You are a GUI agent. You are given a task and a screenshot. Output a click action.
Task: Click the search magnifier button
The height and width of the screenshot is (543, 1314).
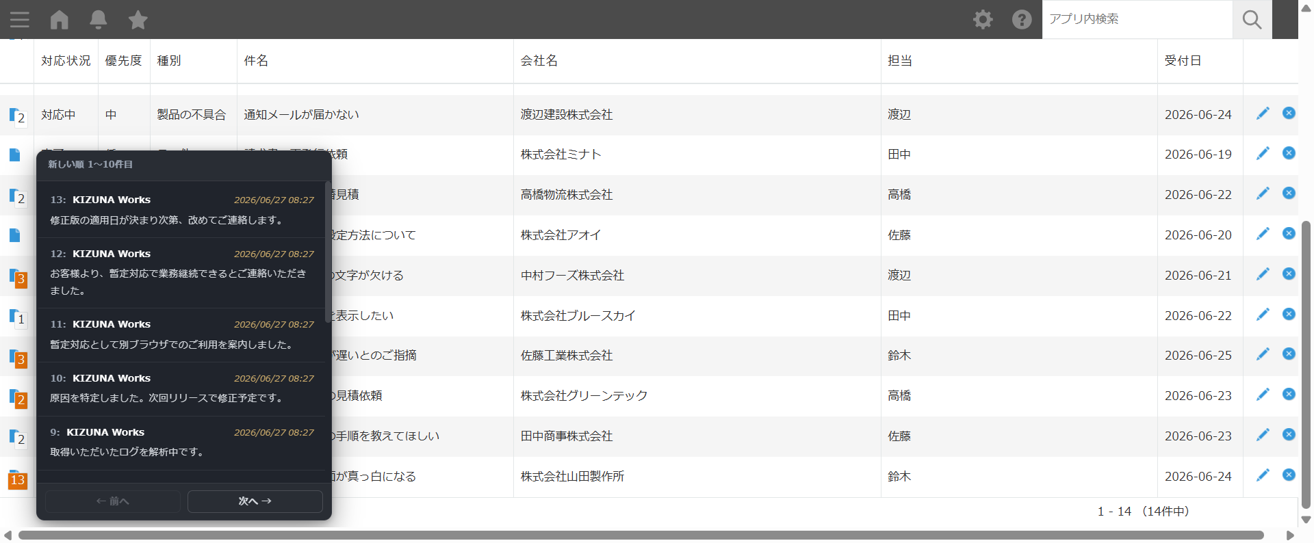[x=1252, y=19]
